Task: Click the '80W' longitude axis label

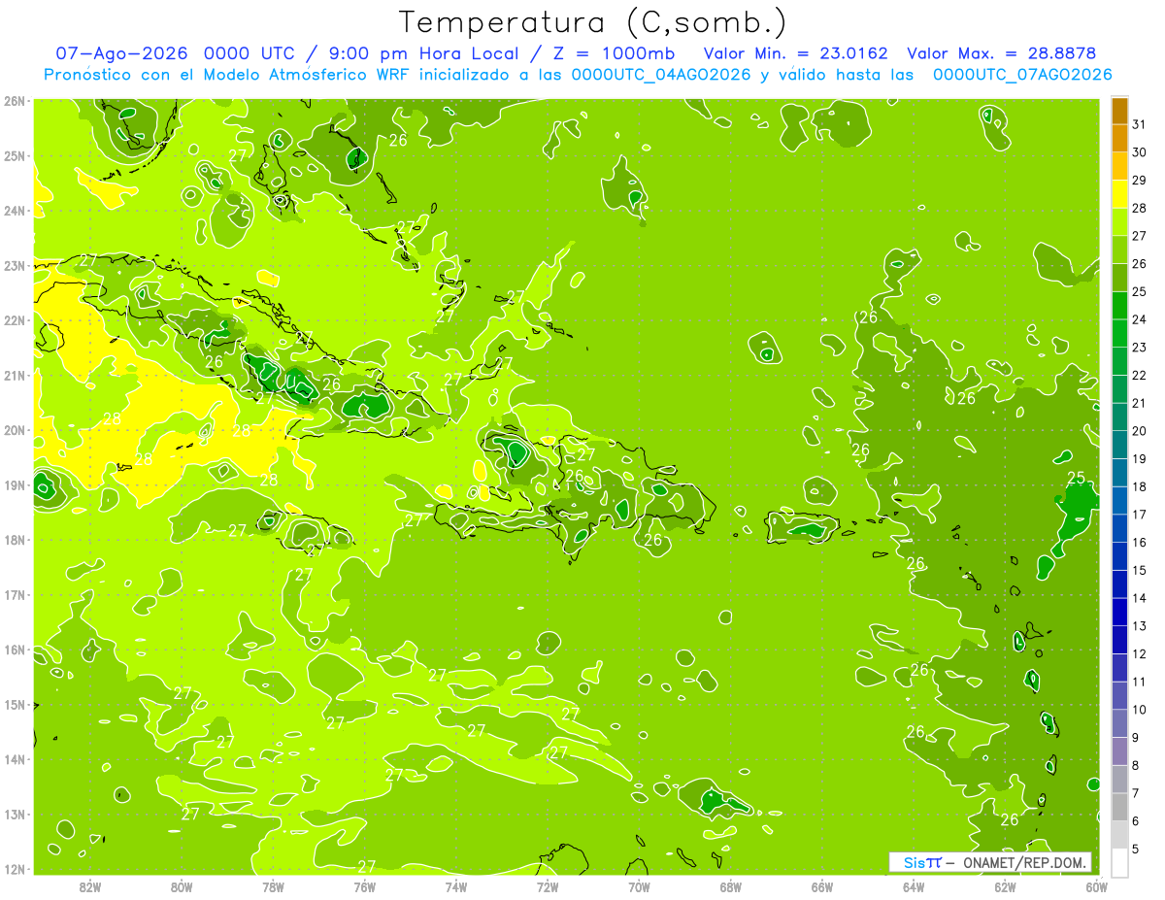Action: pos(182,887)
